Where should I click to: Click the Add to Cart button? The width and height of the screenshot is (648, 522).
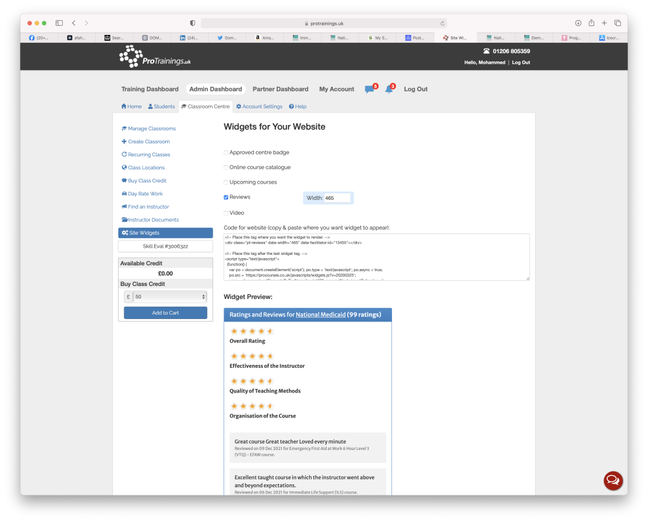tap(165, 313)
